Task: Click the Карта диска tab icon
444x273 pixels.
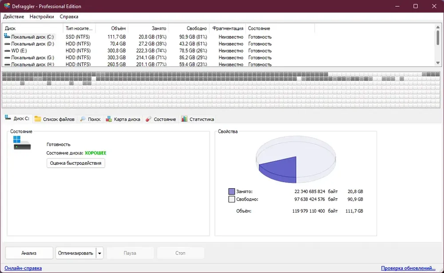Action: pos(109,119)
